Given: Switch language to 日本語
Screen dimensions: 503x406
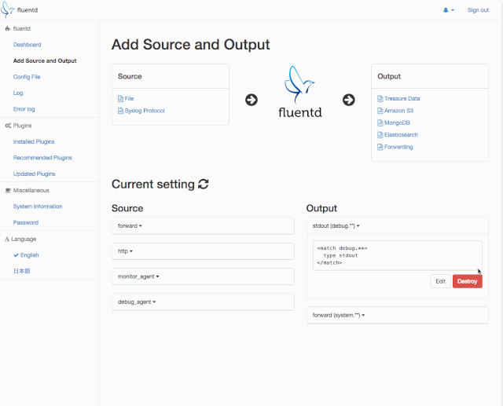Looking at the screenshot, I should [22, 271].
